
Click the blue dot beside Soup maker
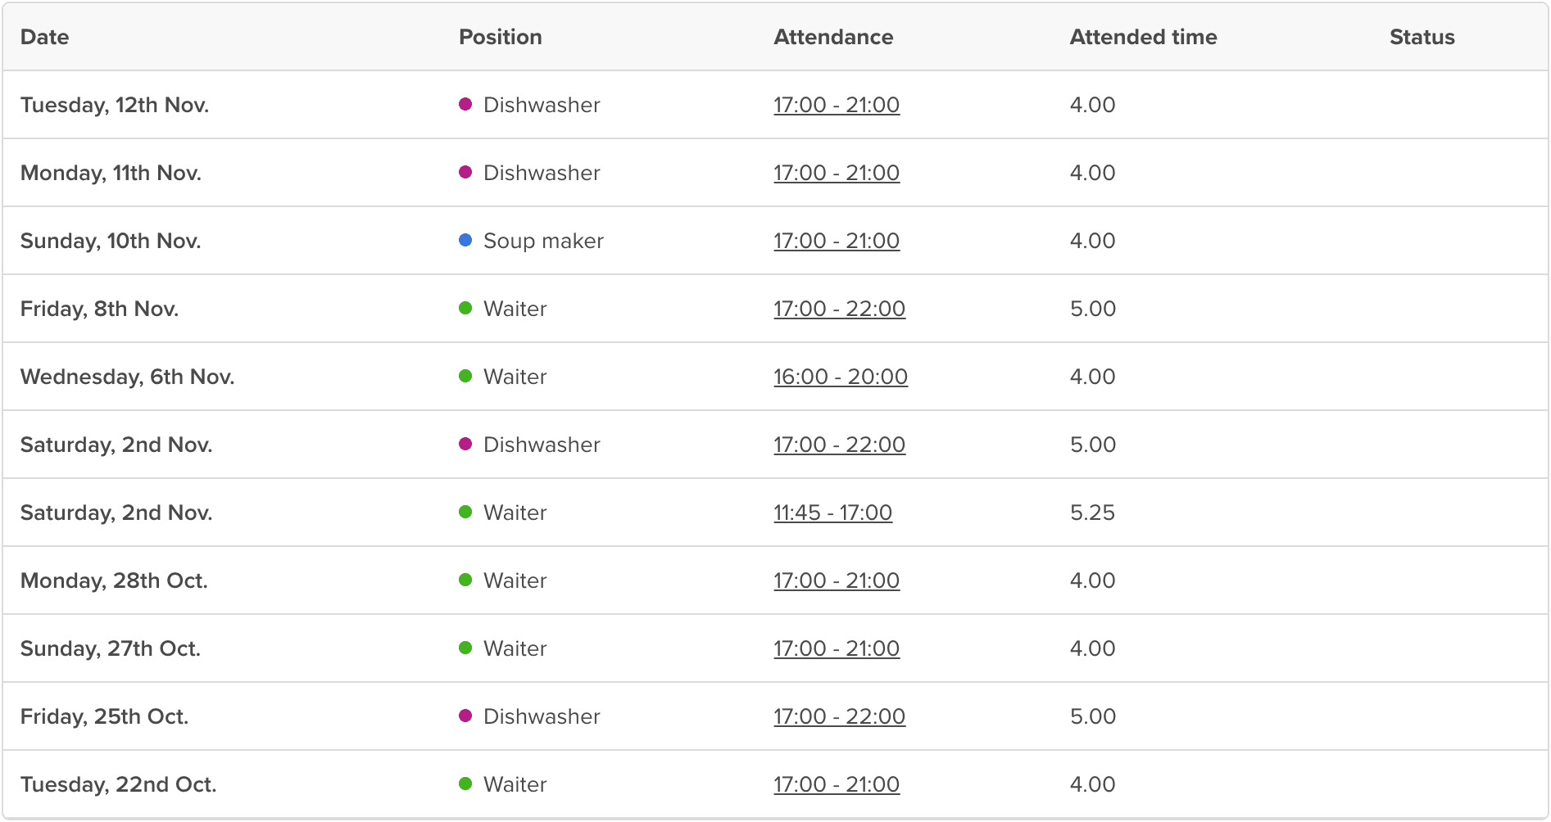point(465,240)
